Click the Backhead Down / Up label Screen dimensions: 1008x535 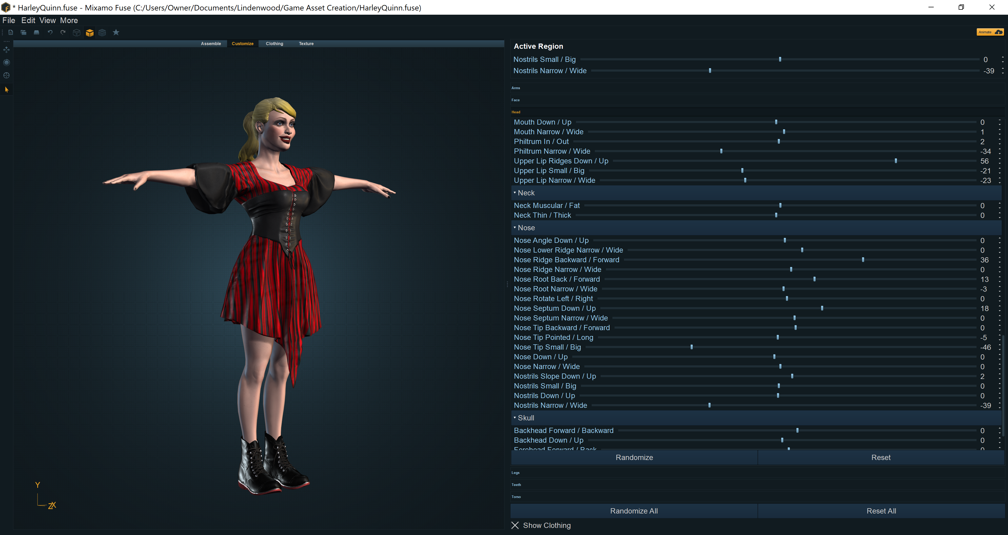(548, 440)
